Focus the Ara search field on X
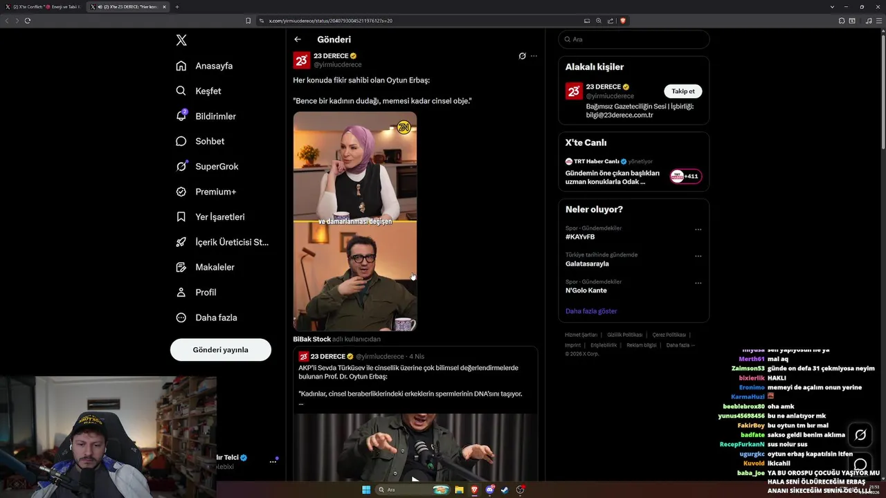886x498 pixels. pyautogui.click(x=634, y=39)
